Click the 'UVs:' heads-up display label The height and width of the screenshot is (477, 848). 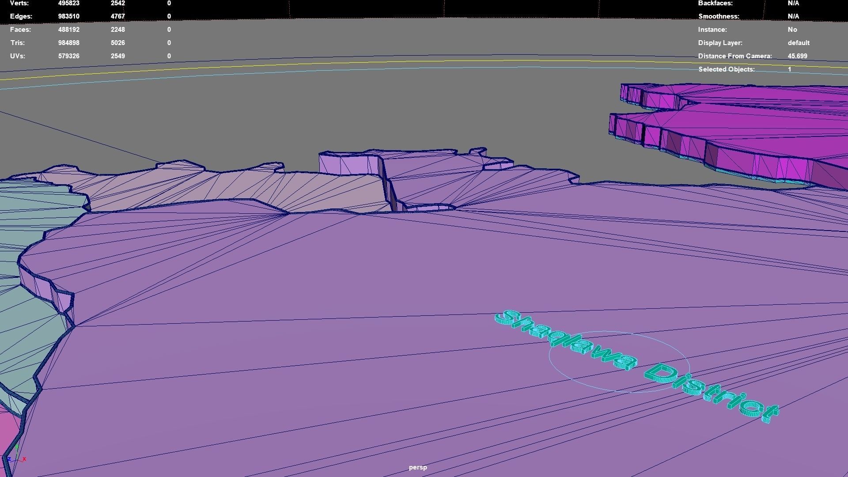[18, 56]
